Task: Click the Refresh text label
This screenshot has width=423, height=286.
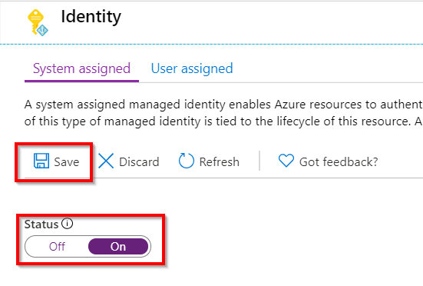Action: point(220,162)
